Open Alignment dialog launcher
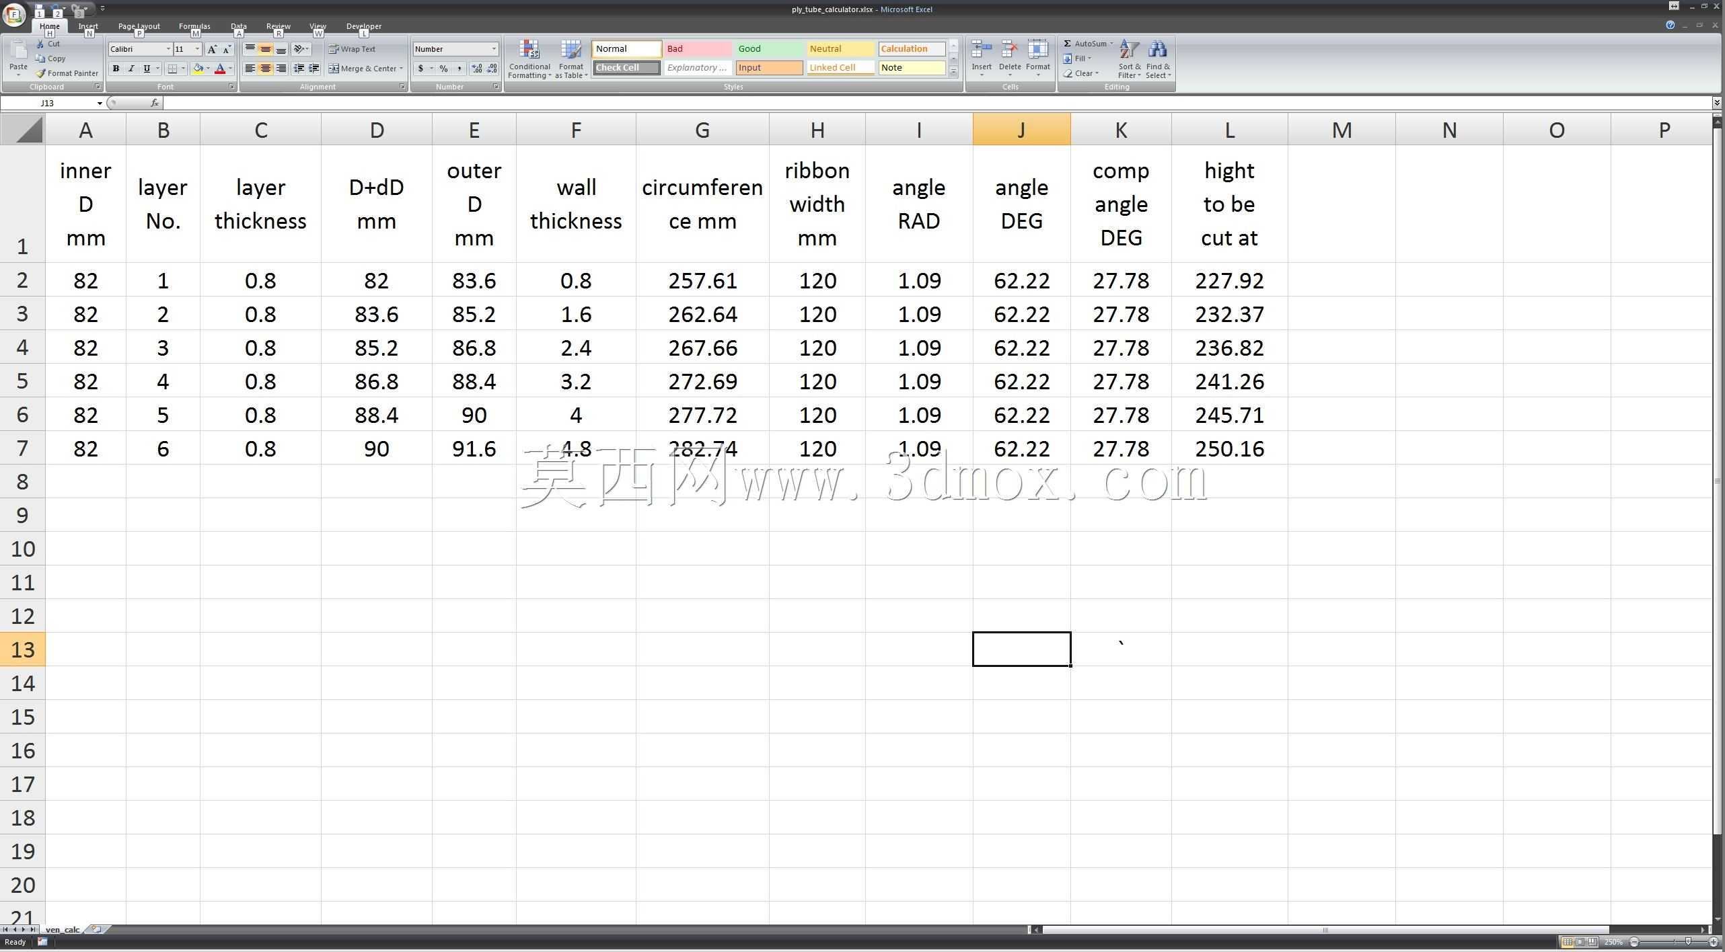The width and height of the screenshot is (1725, 952). pyautogui.click(x=402, y=87)
